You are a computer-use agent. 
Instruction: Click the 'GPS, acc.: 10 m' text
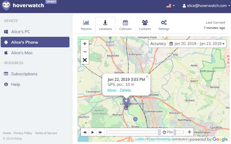click(x=121, y=84)
